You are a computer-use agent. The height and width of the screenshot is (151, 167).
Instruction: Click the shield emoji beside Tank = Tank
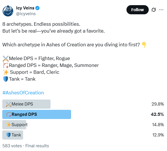click(6, 79)
